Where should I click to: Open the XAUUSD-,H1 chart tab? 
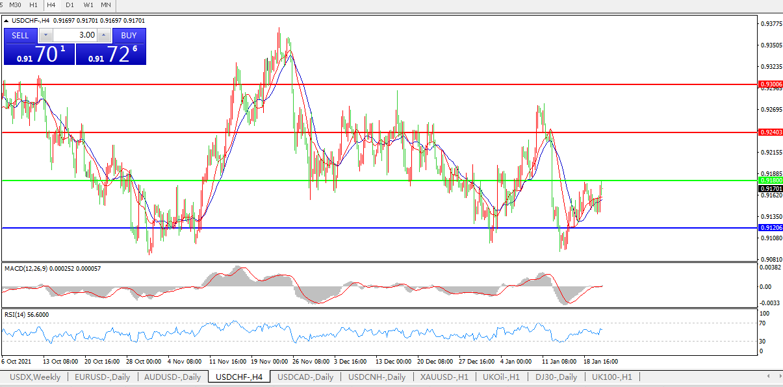pos(444,377)
